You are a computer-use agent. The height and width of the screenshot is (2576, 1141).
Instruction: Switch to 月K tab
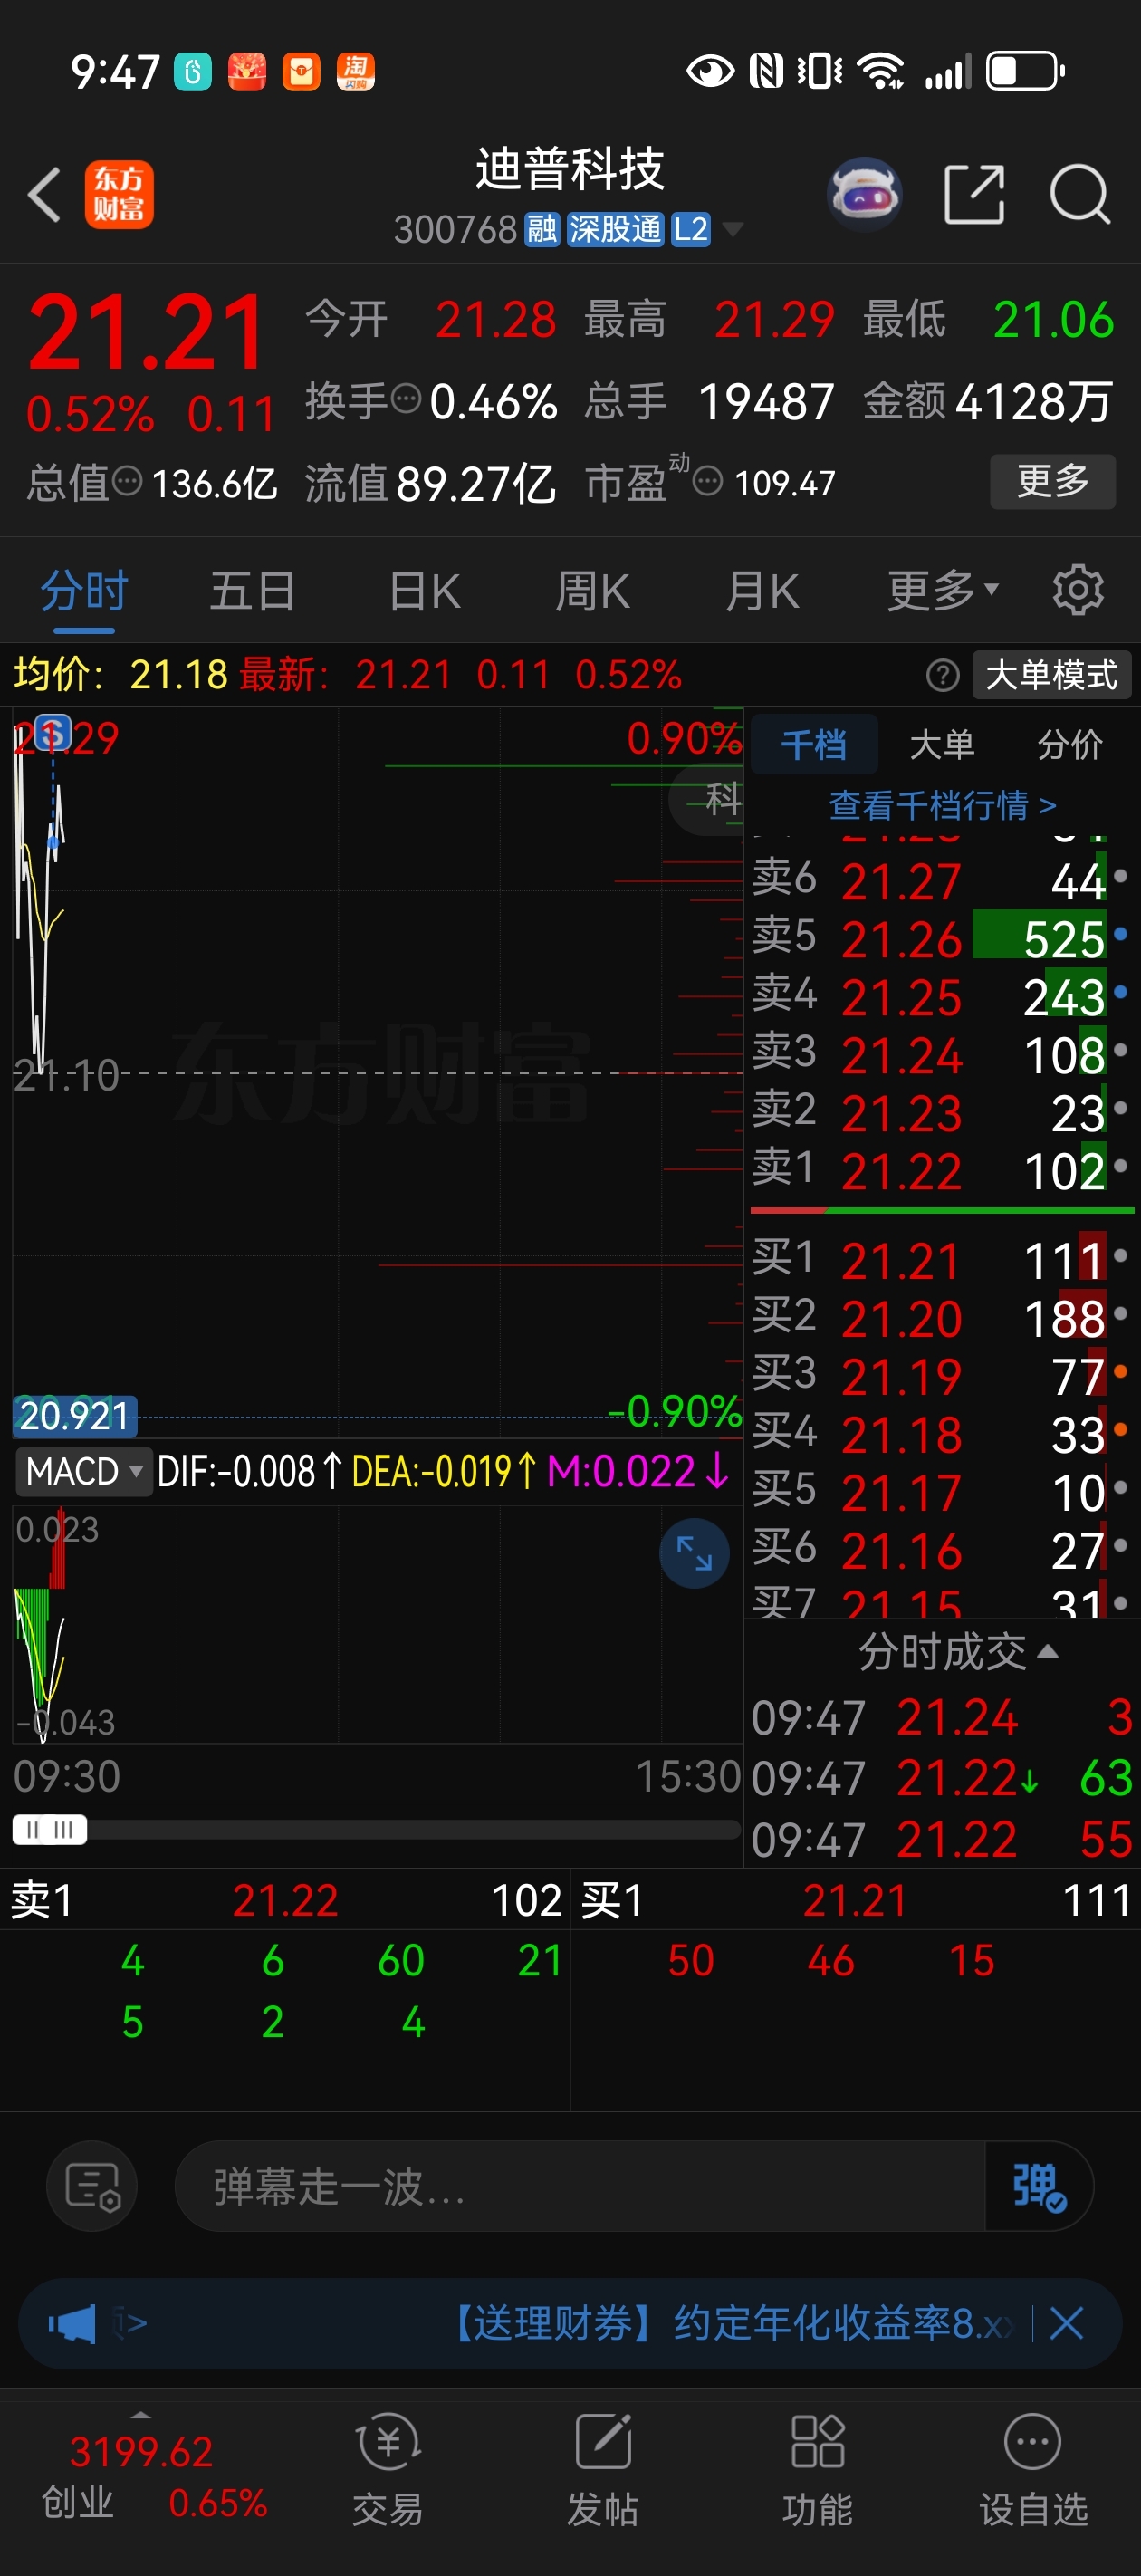click(762, 590)
